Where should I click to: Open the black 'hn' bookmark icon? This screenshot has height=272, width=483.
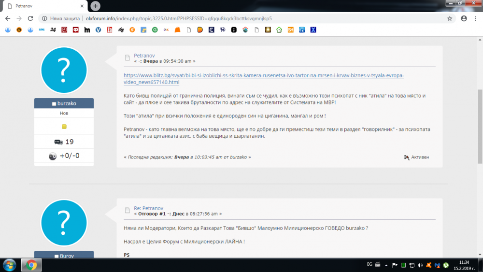[87, 30]
